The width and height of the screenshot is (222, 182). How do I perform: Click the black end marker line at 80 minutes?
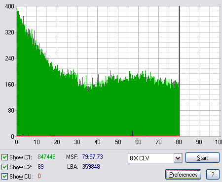(179, 71)
